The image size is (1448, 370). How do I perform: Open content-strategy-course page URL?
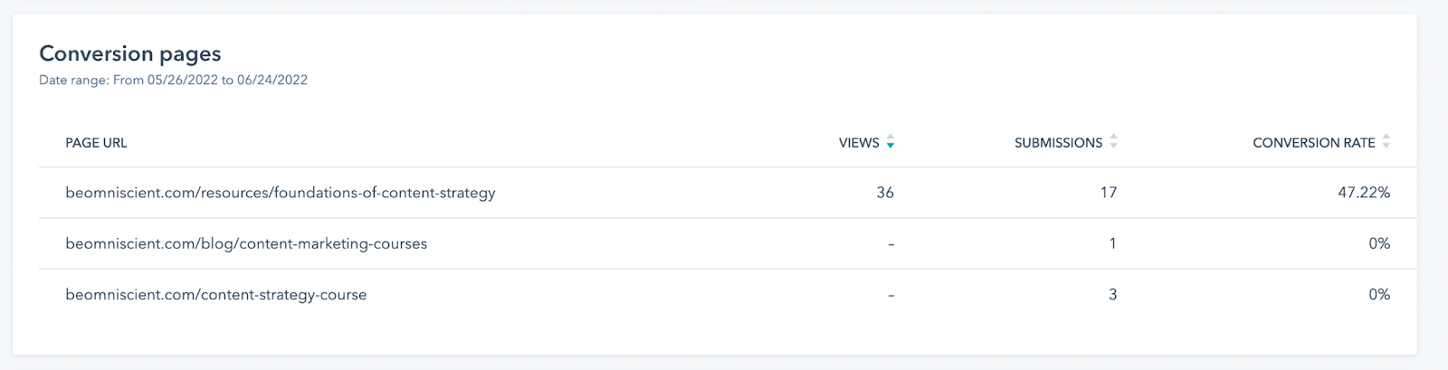click(x=216, y=295)
